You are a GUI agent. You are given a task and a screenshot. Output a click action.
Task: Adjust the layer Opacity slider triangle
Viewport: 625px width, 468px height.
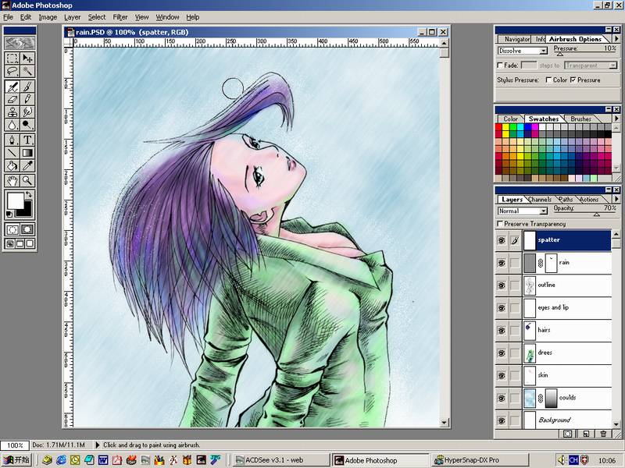point(596,214)
